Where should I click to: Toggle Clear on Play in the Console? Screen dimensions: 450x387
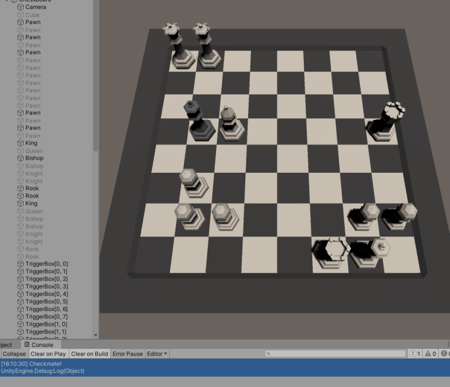click(48, 354)
